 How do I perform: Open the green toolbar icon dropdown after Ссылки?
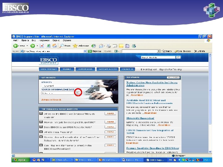119,51
